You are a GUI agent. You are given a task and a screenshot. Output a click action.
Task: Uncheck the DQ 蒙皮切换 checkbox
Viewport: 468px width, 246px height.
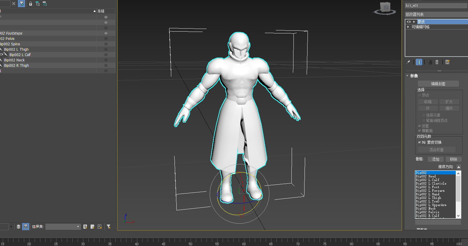[x=420, y=142]
